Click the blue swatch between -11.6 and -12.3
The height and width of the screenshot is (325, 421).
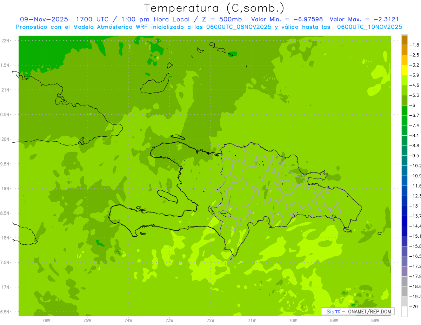[405, 191]
